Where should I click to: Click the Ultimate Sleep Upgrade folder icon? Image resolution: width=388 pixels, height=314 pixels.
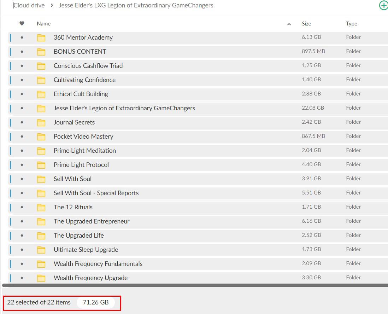click(x=41, y=250)
